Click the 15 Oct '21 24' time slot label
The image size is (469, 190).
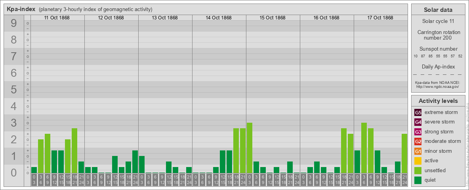pos(297,180)
